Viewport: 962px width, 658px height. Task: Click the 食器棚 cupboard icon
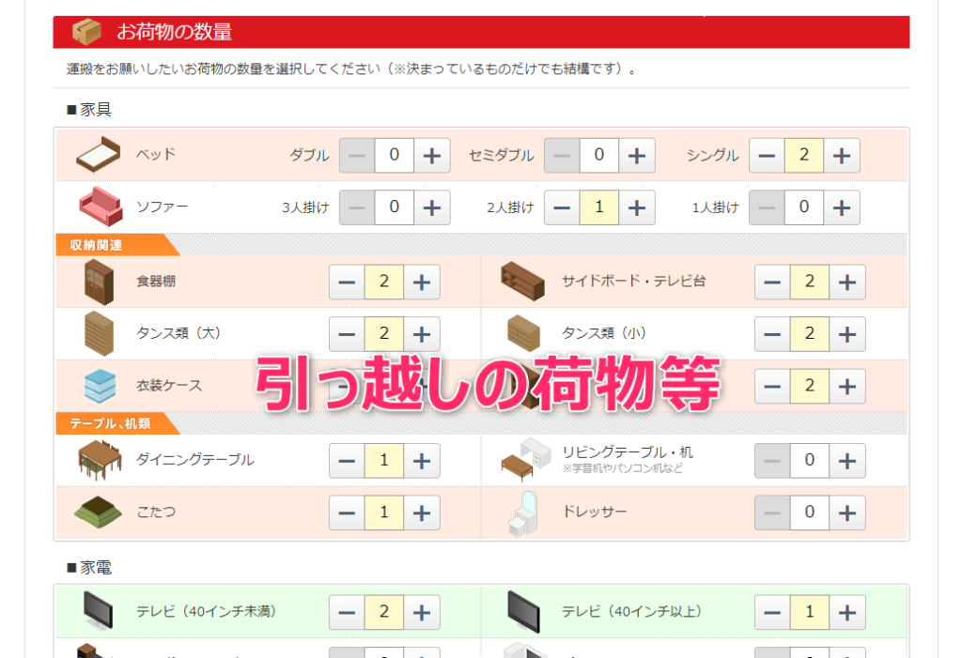point(99,282)
